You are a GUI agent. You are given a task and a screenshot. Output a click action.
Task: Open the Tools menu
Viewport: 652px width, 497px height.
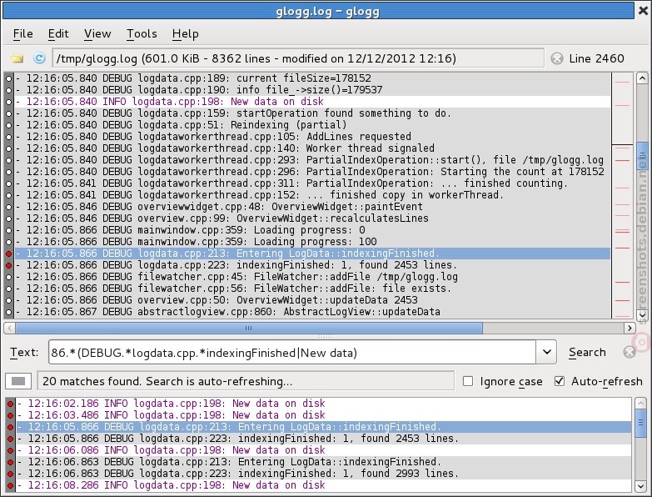point(142,33)
